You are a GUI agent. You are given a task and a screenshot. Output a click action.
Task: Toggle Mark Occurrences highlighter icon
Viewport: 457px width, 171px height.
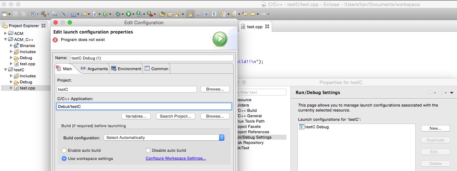click(x=190, y=14)
